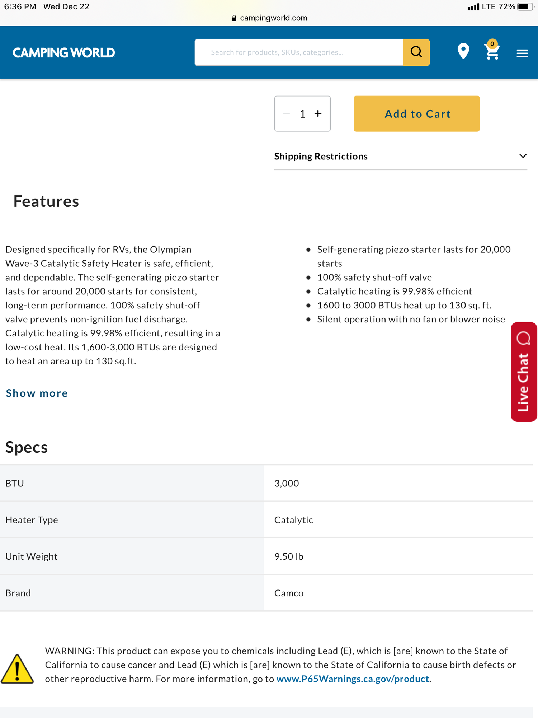Screen dimensions: 538x718
Task: Increase quantity with the plus button
Action: click(x=318, y=113)
